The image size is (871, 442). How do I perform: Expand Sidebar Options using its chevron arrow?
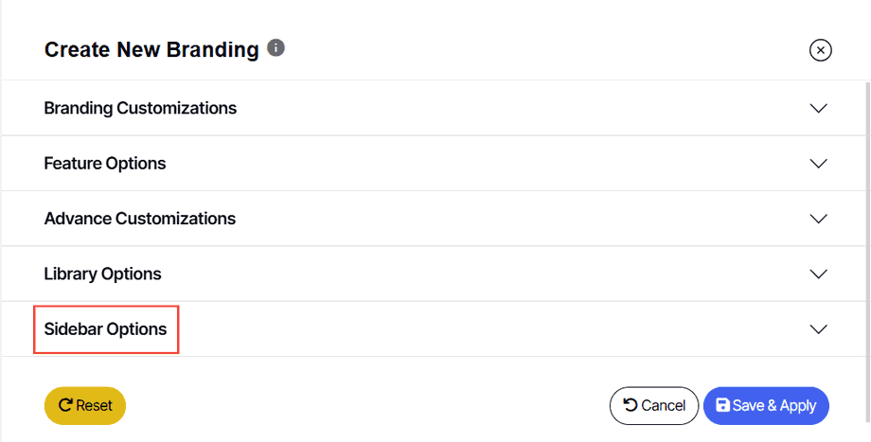(819, 329)
